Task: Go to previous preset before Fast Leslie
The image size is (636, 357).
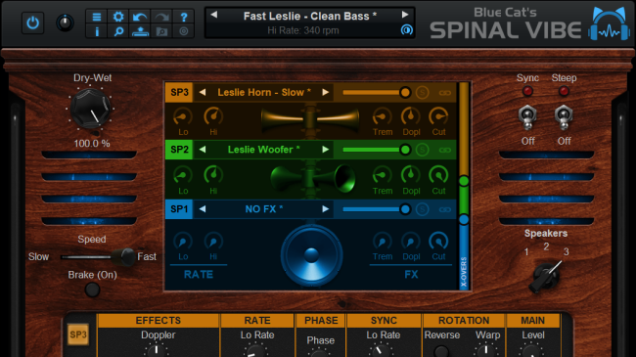Action: tap(213, 15)
